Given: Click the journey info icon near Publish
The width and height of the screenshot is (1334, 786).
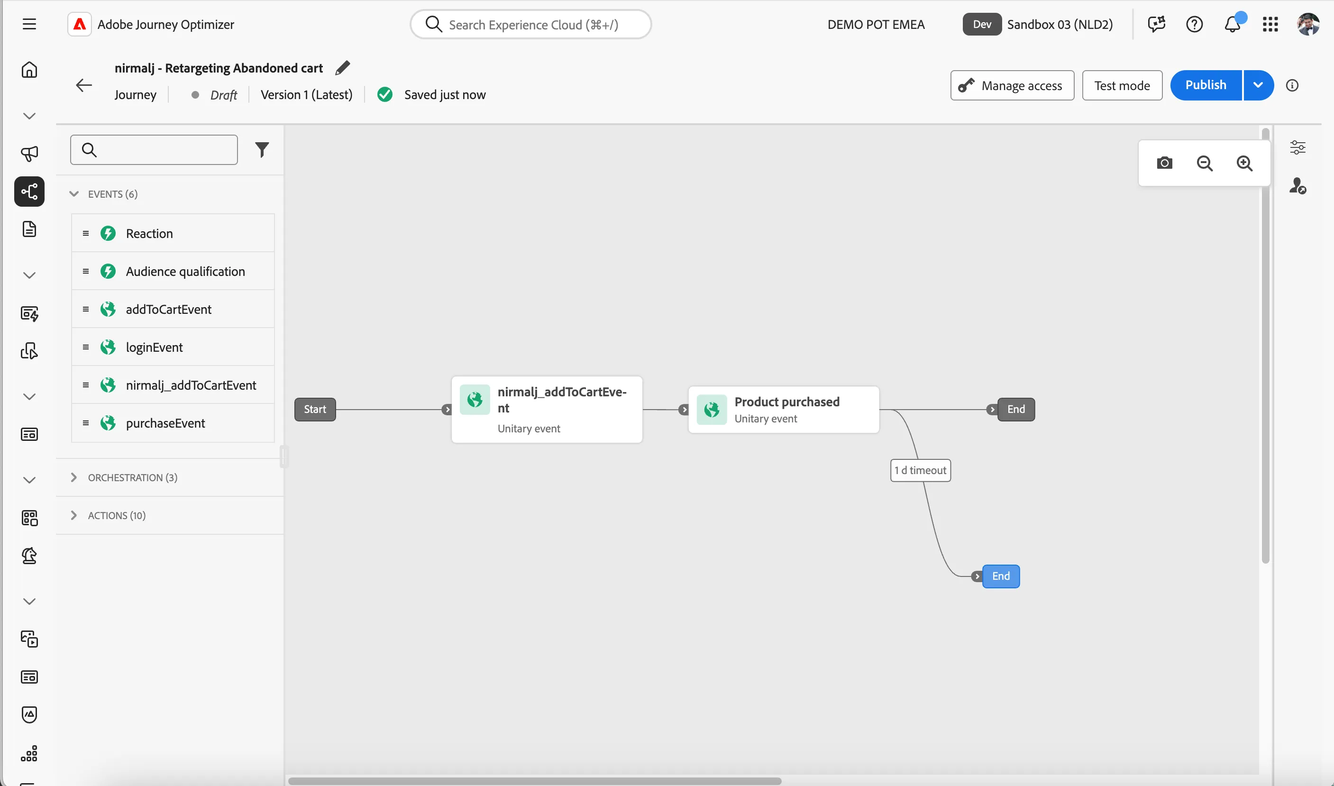Looking at the screenshot, I should click(x=1292, y=85).
